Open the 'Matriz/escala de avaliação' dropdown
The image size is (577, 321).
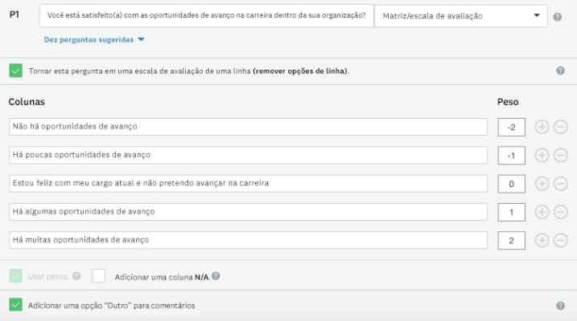[460, 16]
